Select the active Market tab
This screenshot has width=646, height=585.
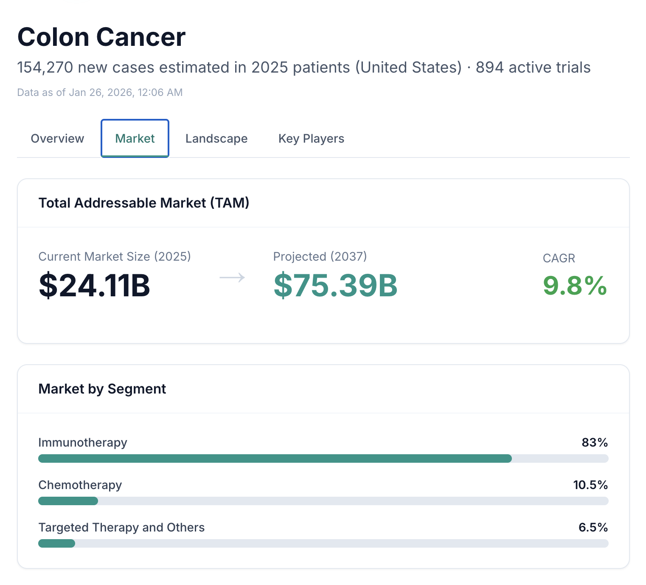pyautogui.click(x=135, y=138)
